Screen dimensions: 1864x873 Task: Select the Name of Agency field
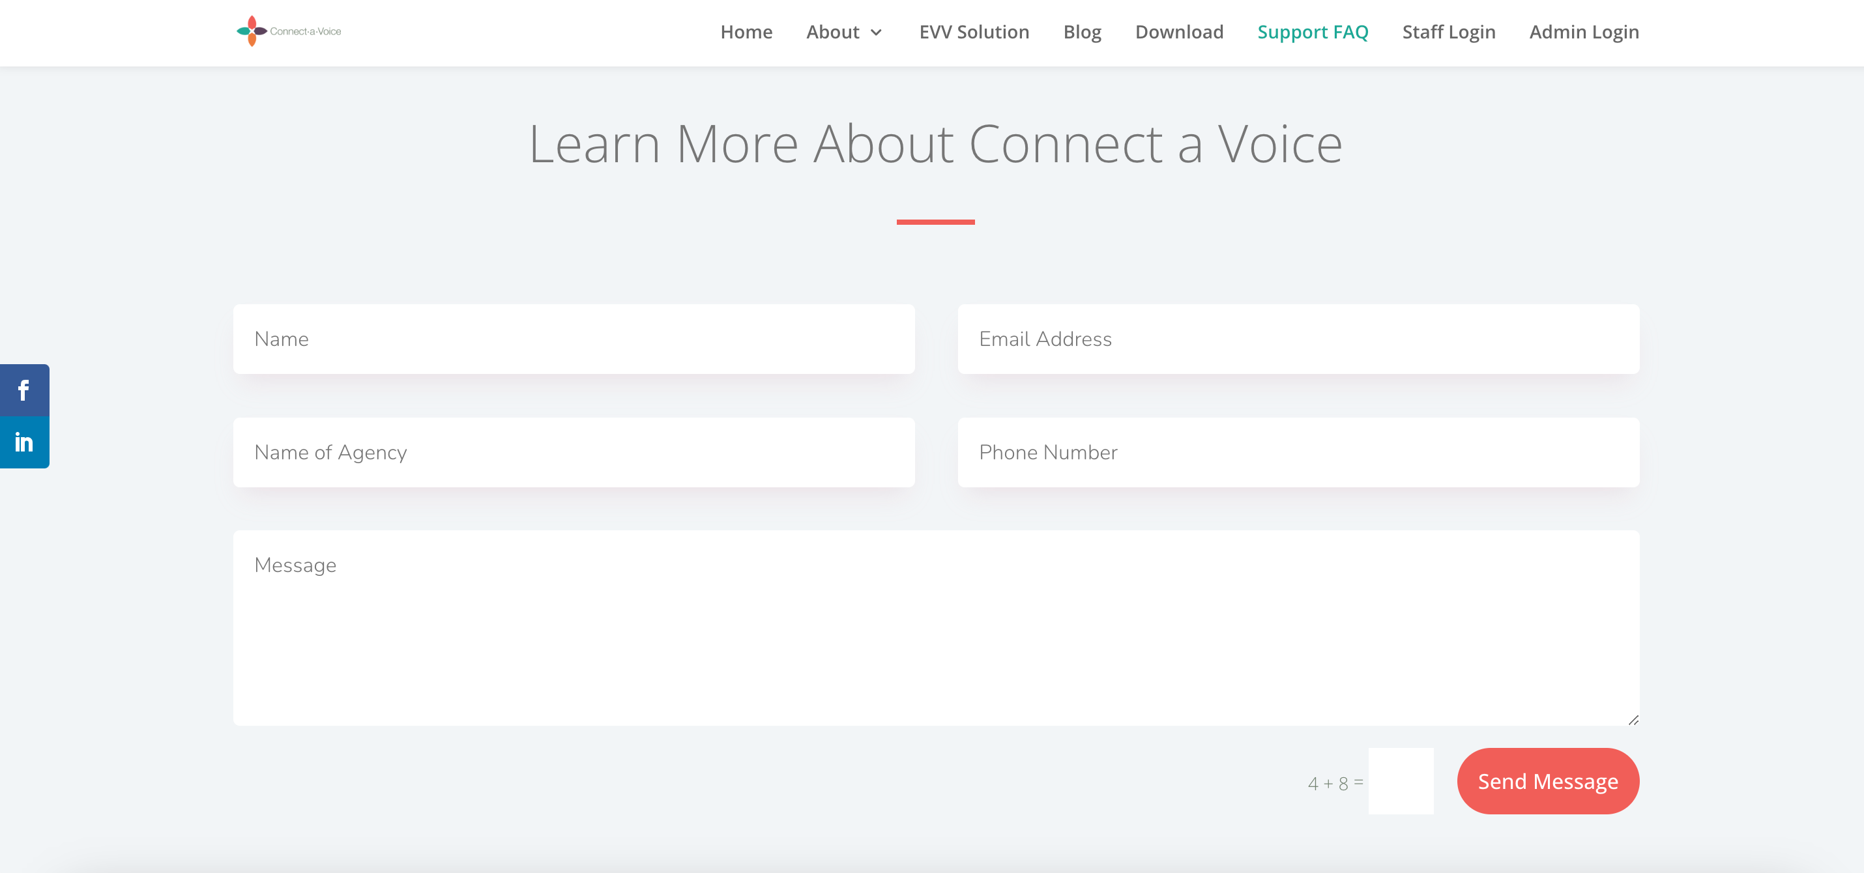tap(573, 452)
